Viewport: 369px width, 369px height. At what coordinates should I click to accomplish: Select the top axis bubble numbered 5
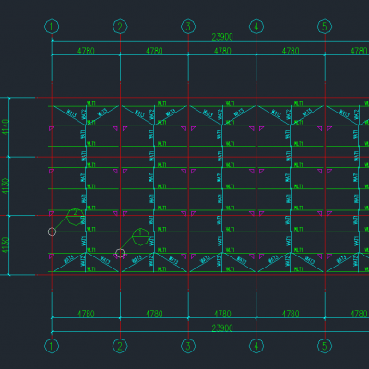point(325,27)
